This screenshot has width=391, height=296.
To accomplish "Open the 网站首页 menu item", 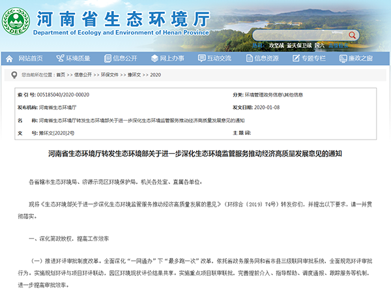I will pos(31,58).
